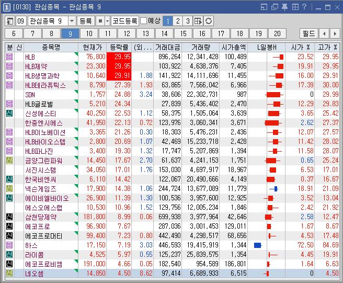Click the duplicate window icon in title bar

[x=275, y=7]
